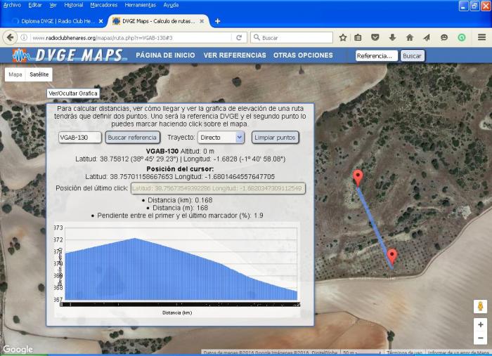
Task: Click the Referencia input field in header
Action: coord(377,55)
